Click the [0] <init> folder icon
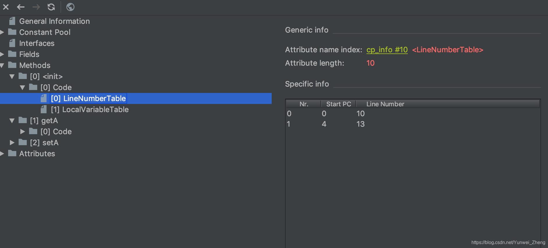This screenshot has width=548, height=248. (23, 76)
